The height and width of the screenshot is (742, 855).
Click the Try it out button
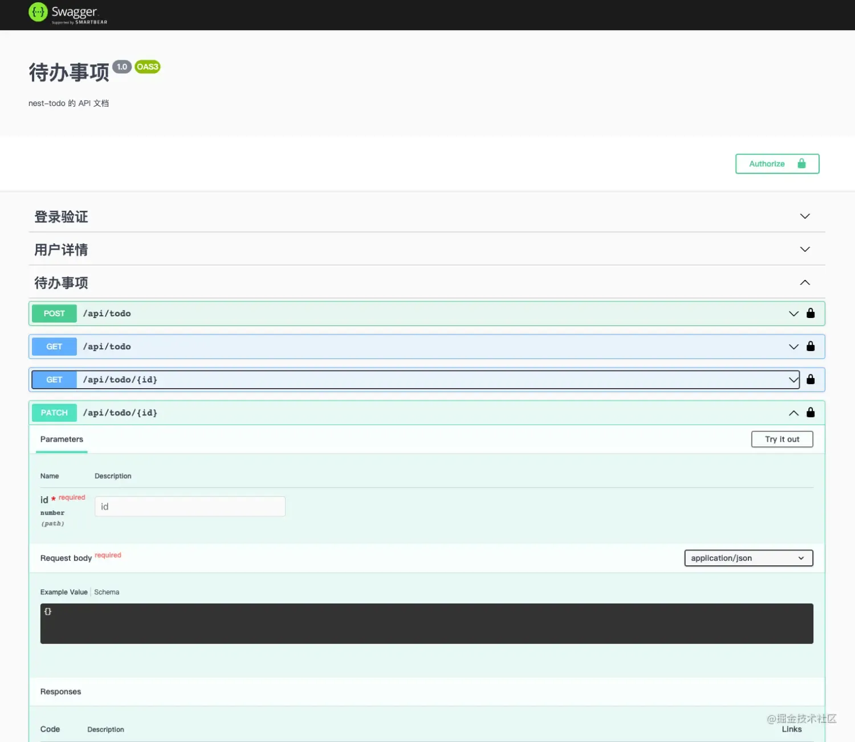click(781, 439)
